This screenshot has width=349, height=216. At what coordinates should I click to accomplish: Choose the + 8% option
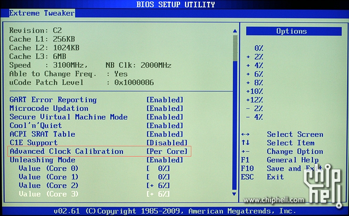tap(255, 83)
